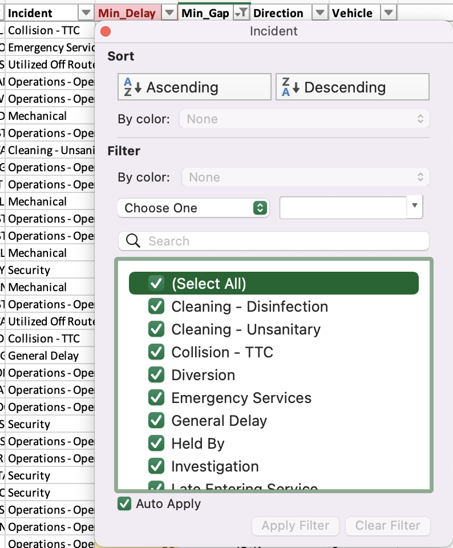Expand the filter value combo box arrow
This screenshot has height=548, width=453.
415,206
